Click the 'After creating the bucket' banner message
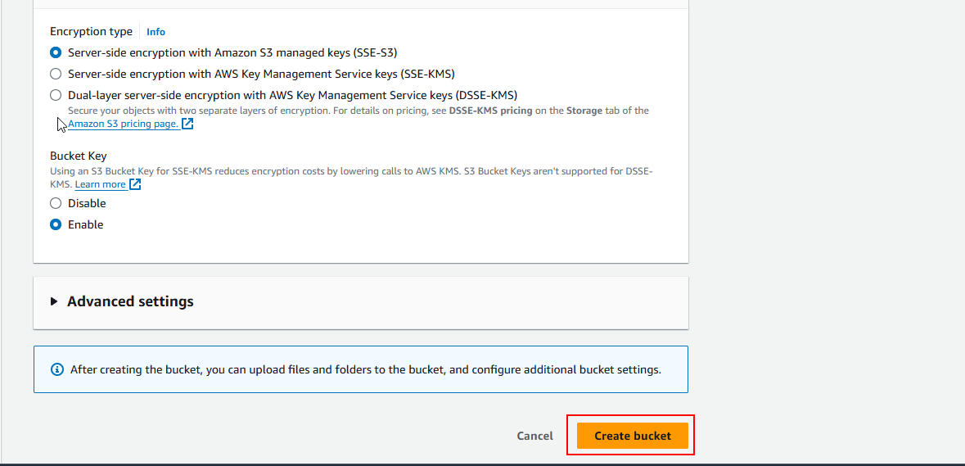Viewport: 965px width, 466px height. [365, 369]
